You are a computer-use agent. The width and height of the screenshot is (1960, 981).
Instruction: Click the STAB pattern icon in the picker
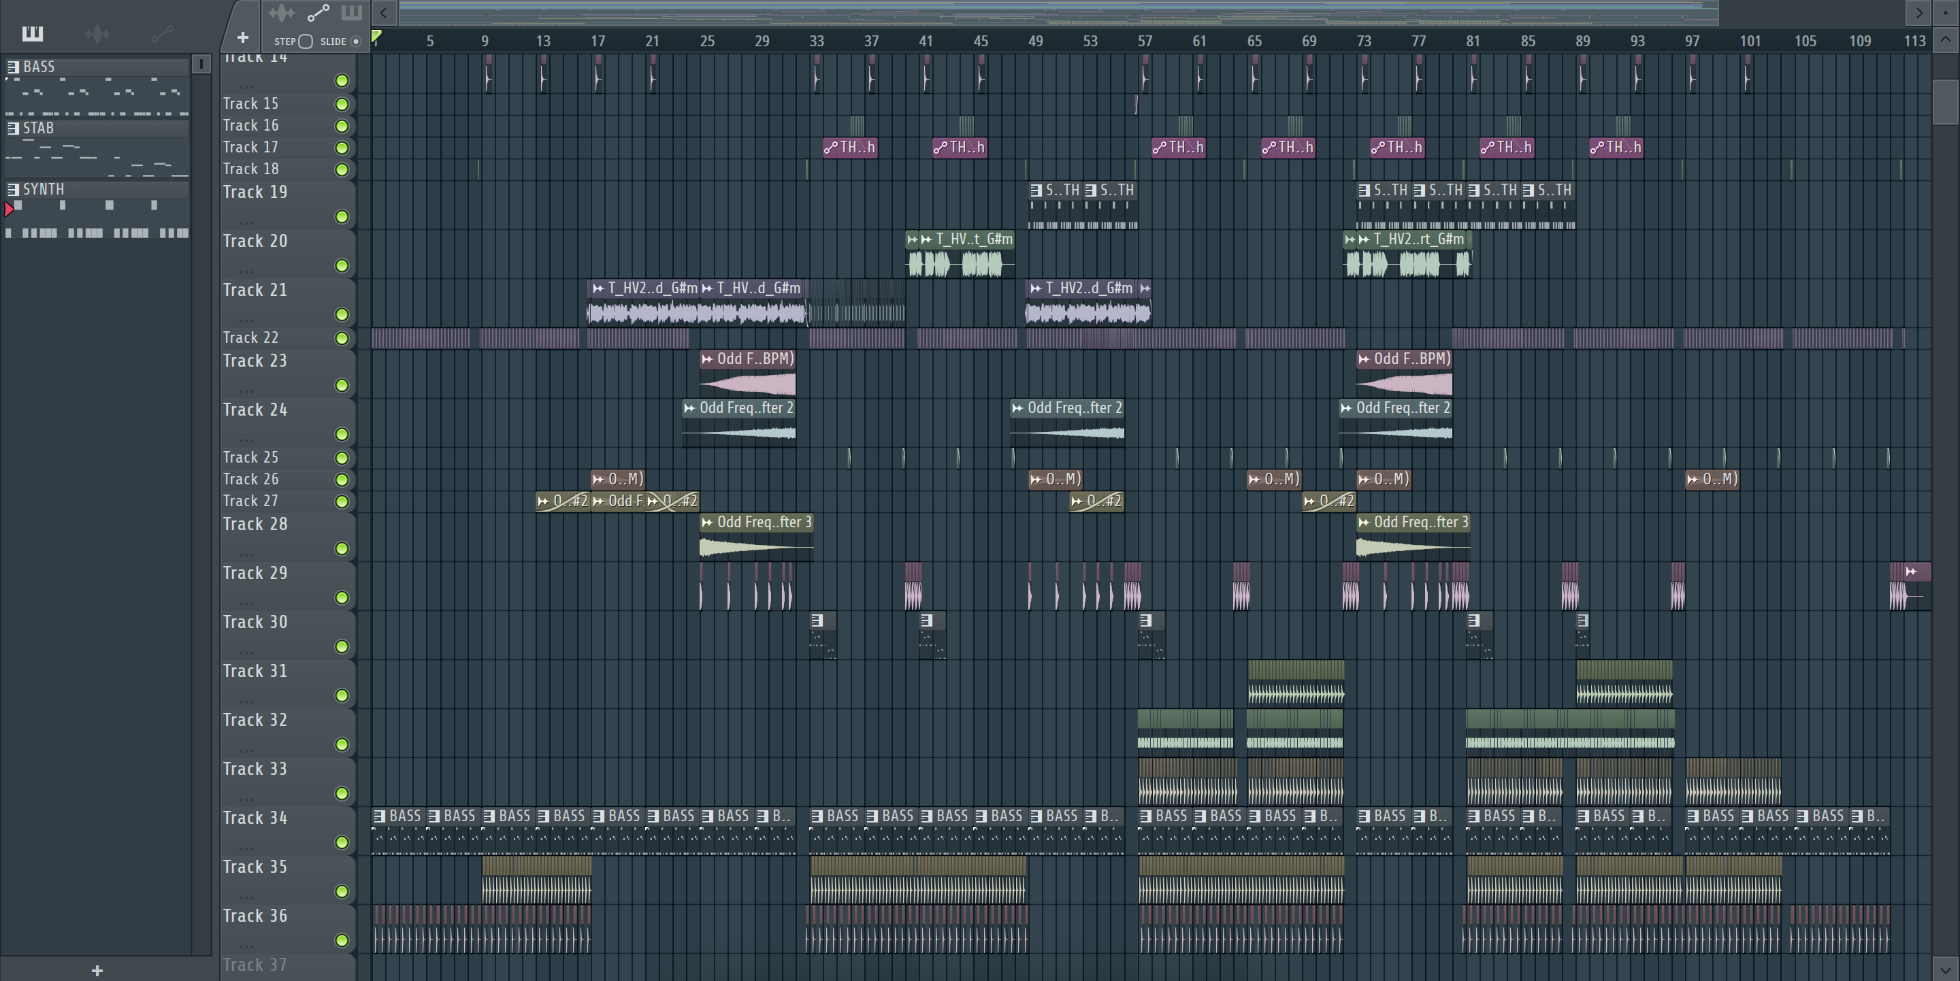point(13,128)
